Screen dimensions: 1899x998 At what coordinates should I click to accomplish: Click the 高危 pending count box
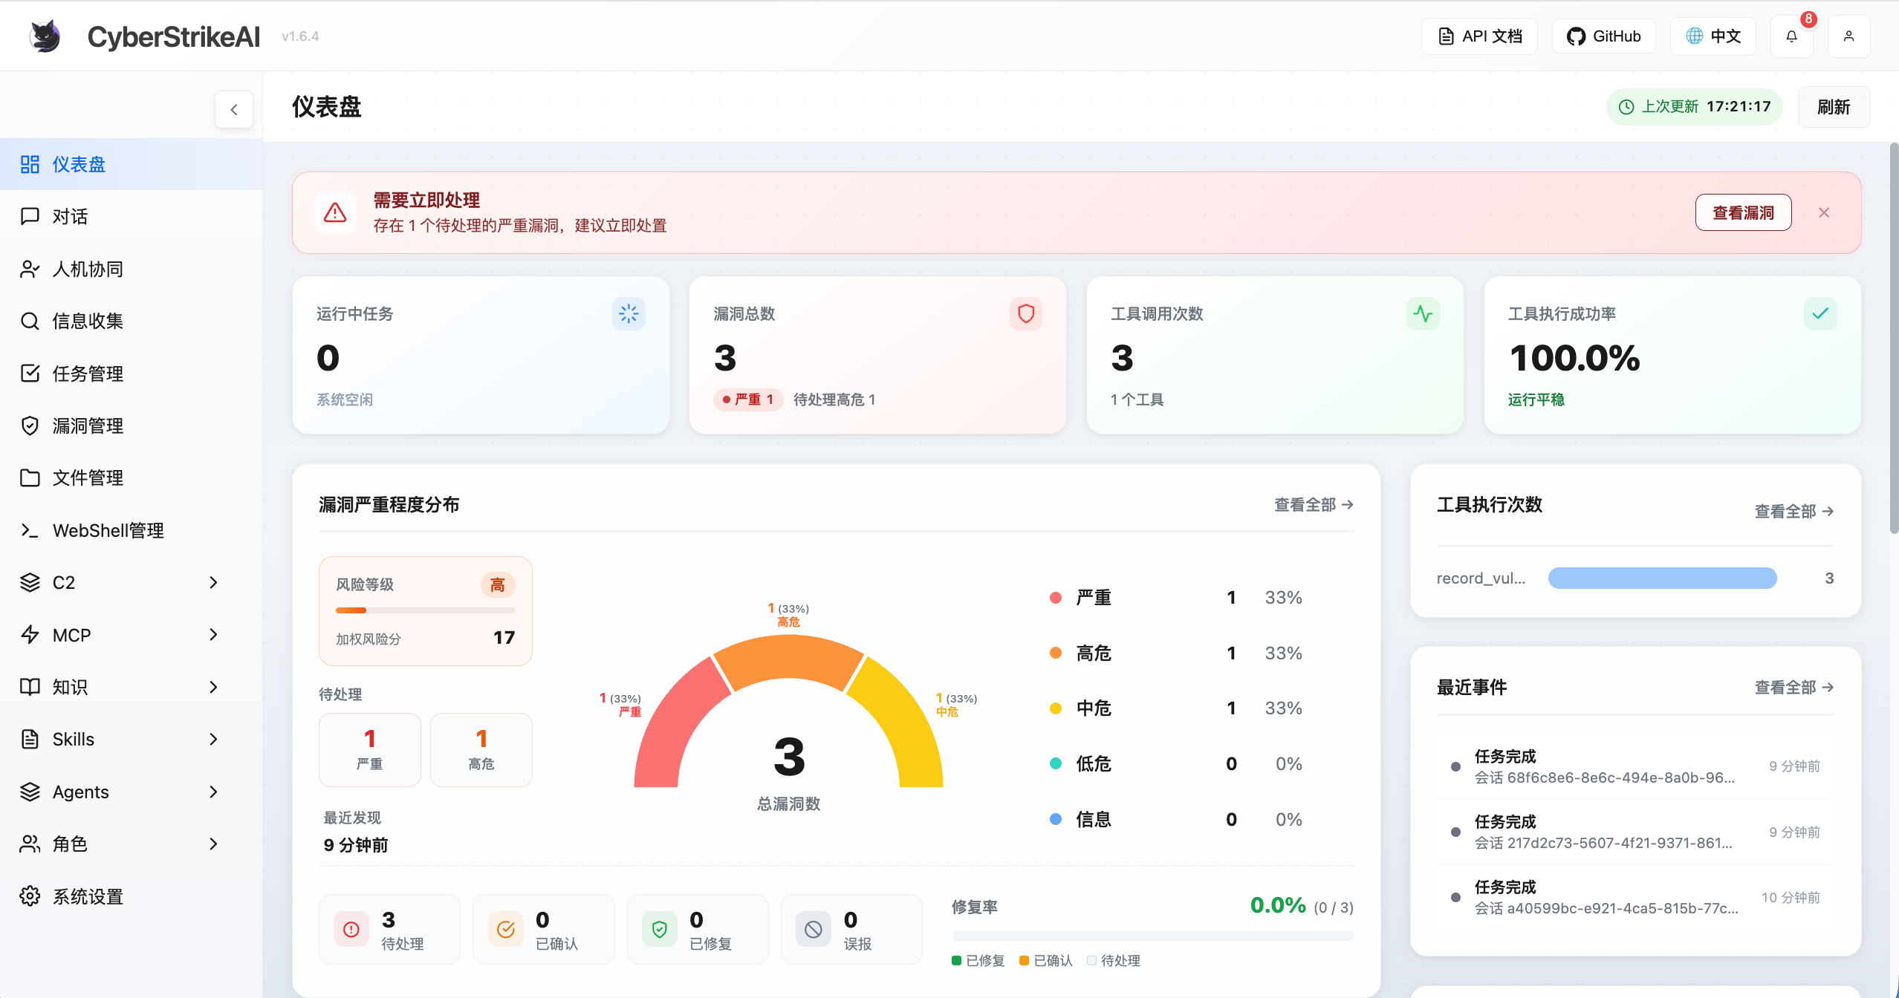pyautogui.click(x=481, y=749)
